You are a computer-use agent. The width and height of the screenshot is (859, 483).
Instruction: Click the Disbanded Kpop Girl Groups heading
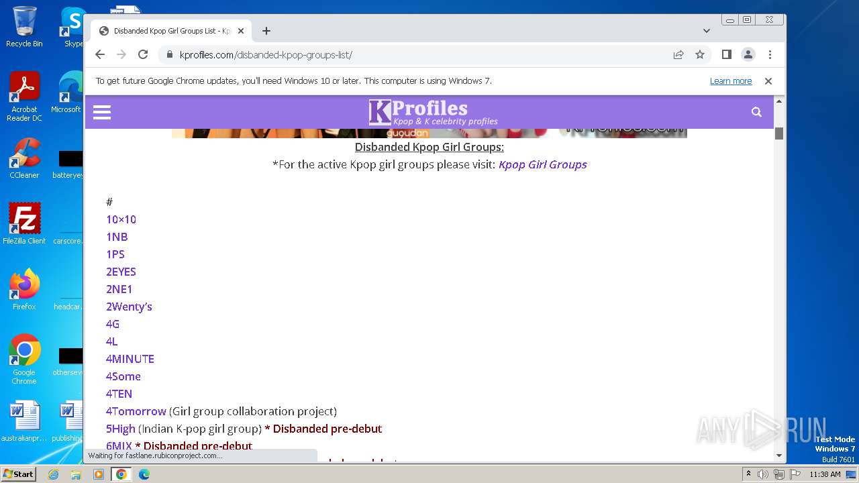tap(429, 147)
